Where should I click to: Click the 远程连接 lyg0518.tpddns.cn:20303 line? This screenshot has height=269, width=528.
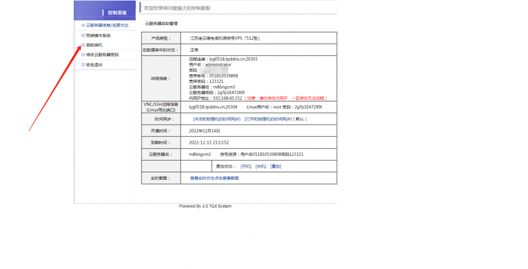coord(223,59)
